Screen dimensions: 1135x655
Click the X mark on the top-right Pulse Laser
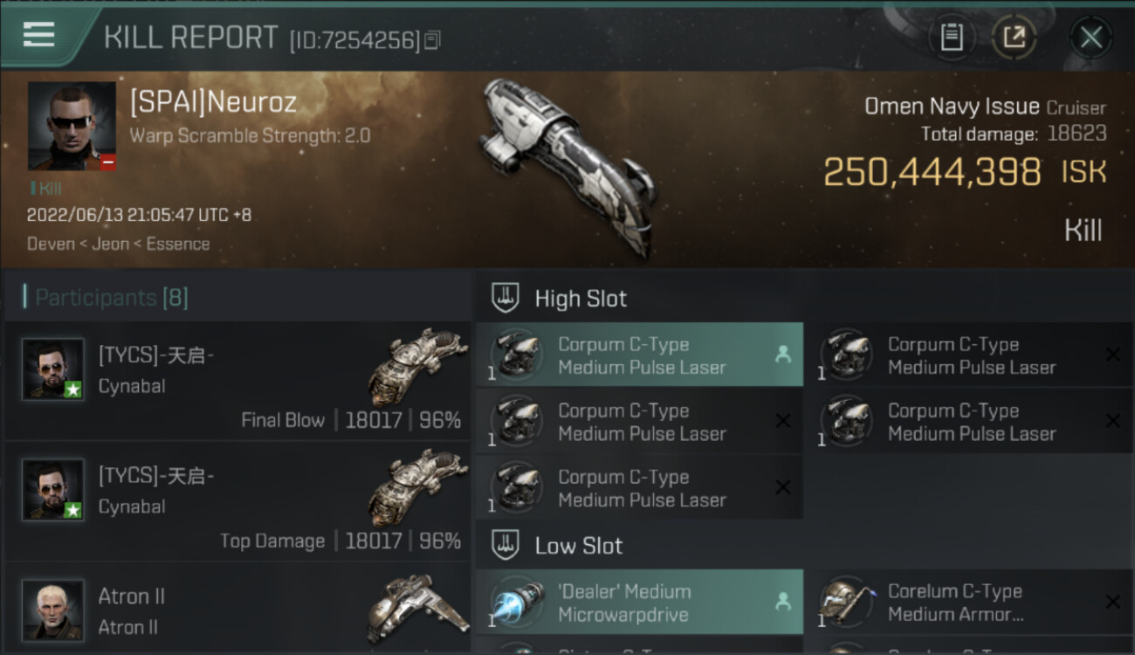[x=1112, y=354]
